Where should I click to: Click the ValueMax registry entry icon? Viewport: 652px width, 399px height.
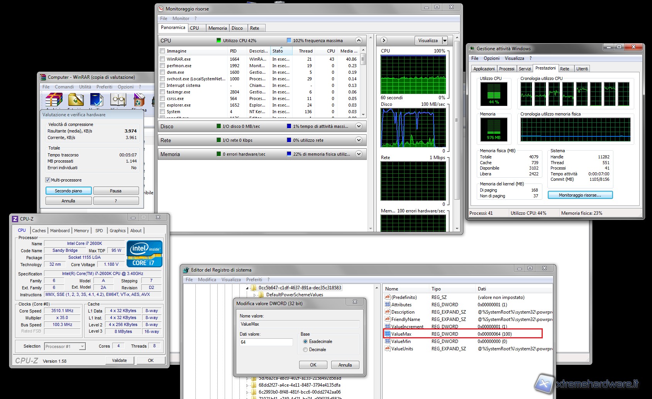pos(388,334)
